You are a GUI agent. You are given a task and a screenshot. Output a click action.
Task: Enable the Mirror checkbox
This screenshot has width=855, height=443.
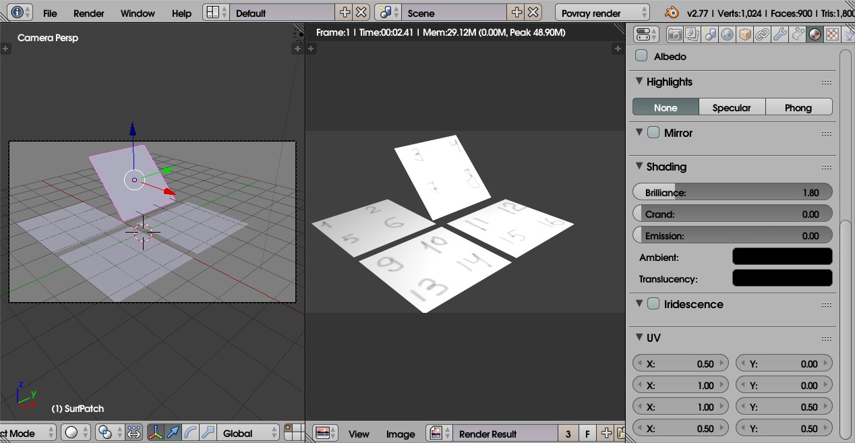(653, 133)
